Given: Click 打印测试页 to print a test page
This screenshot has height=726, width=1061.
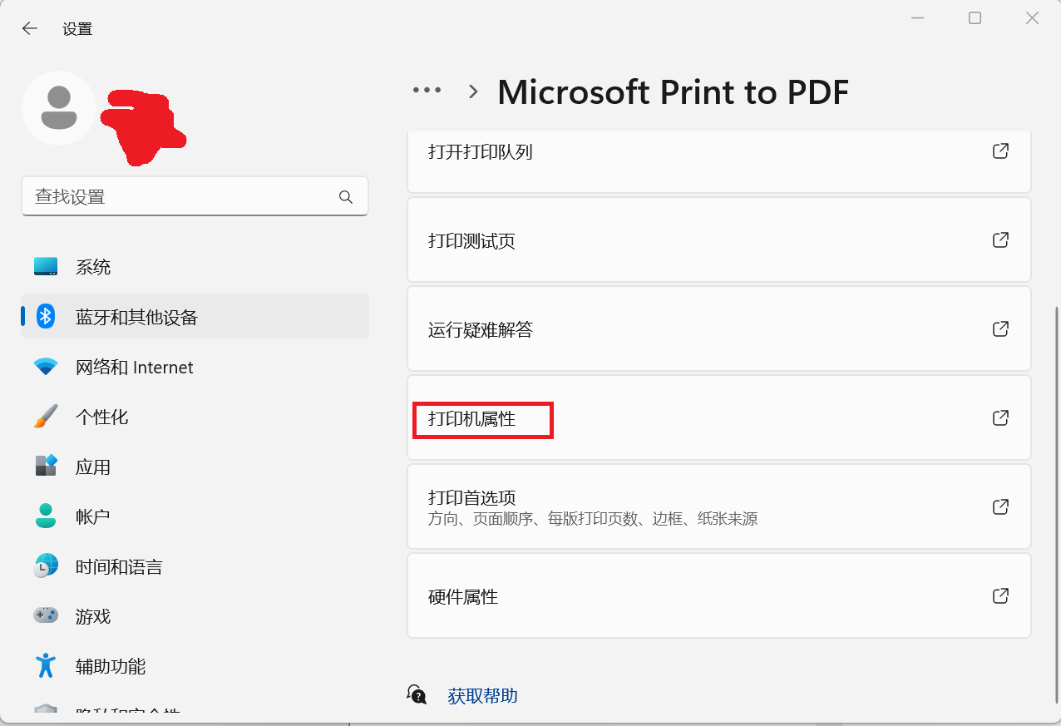Looking at the screenshot, I should pyautogui.click(x=719, y=240).
